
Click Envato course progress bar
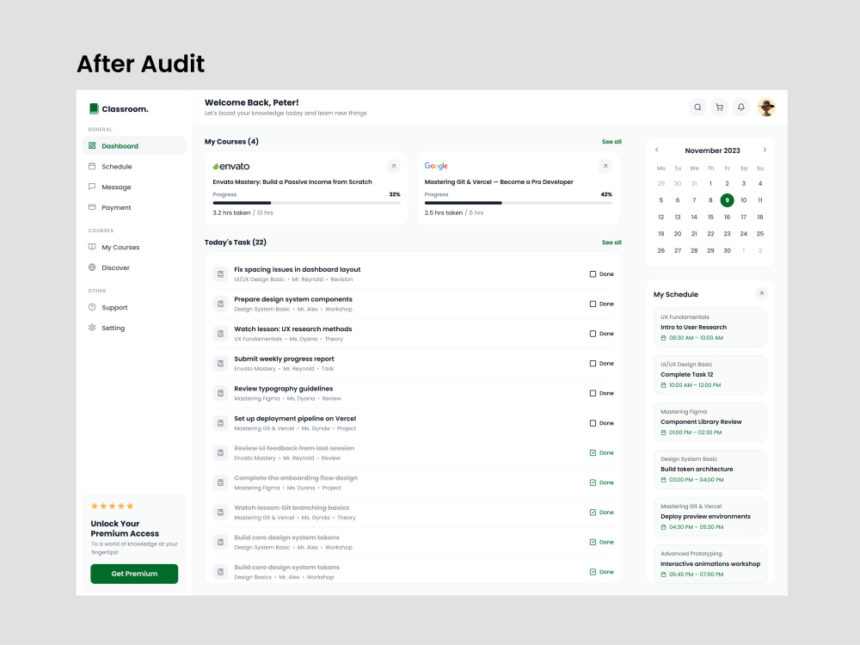pyautogui.click(x=307, y=203)
